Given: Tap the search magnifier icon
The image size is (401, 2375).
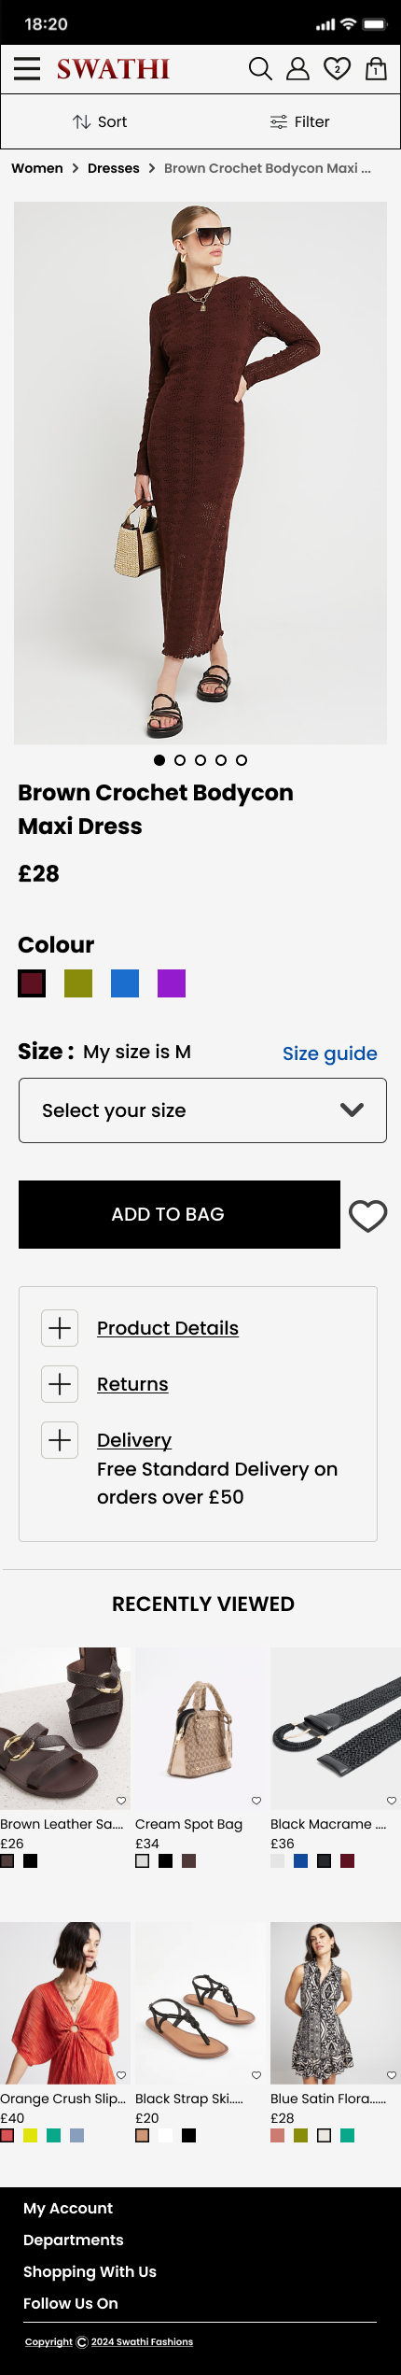Looking at the screenshot, I should 260,69.
